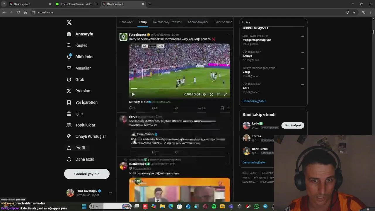Open more options for Vergi trend
The width and height of the screenshot is (375, 211).
(x=302, y=69)
